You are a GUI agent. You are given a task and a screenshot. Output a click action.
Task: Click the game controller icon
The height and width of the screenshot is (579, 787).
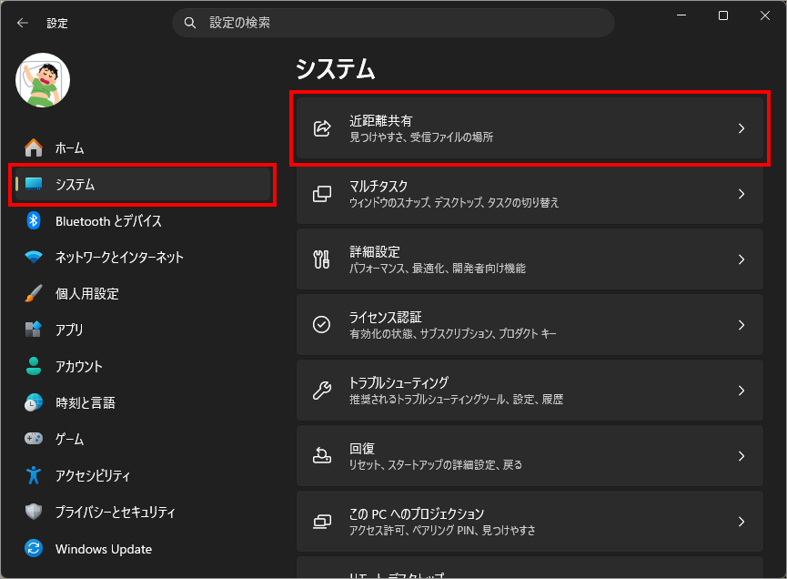point(34,439)
